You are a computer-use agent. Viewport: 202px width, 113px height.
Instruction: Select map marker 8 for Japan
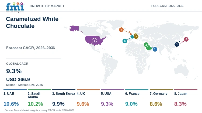[x=186, y=39]
